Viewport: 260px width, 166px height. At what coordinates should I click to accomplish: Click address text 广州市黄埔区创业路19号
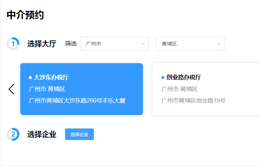tap(193, 101)
